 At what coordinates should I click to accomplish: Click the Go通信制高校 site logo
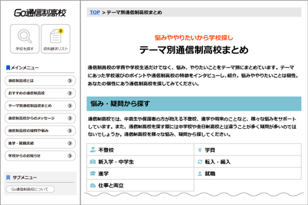pos(40,13)
